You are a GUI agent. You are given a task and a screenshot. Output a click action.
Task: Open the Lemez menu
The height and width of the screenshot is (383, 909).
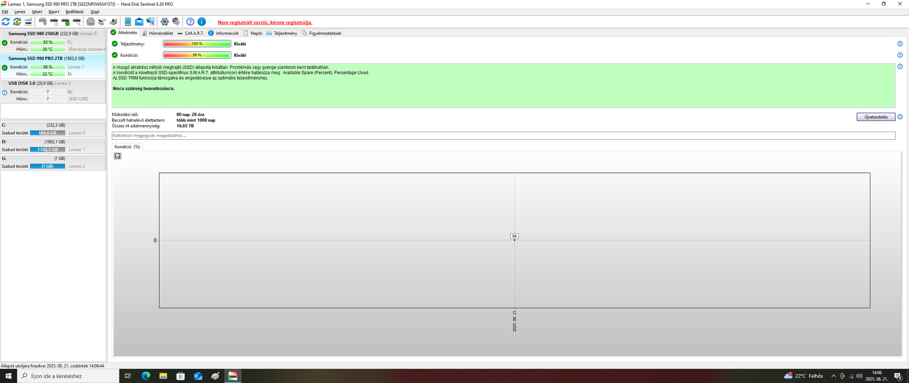pos(20,12)
